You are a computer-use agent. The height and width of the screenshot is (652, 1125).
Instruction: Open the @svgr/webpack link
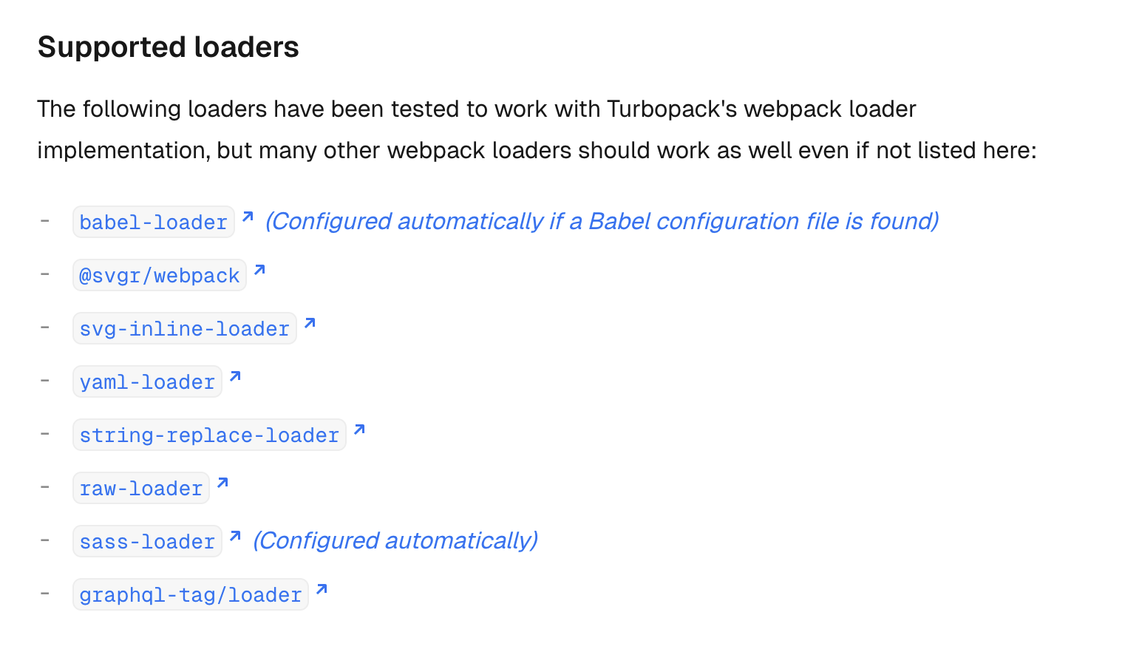pos(160,275)
